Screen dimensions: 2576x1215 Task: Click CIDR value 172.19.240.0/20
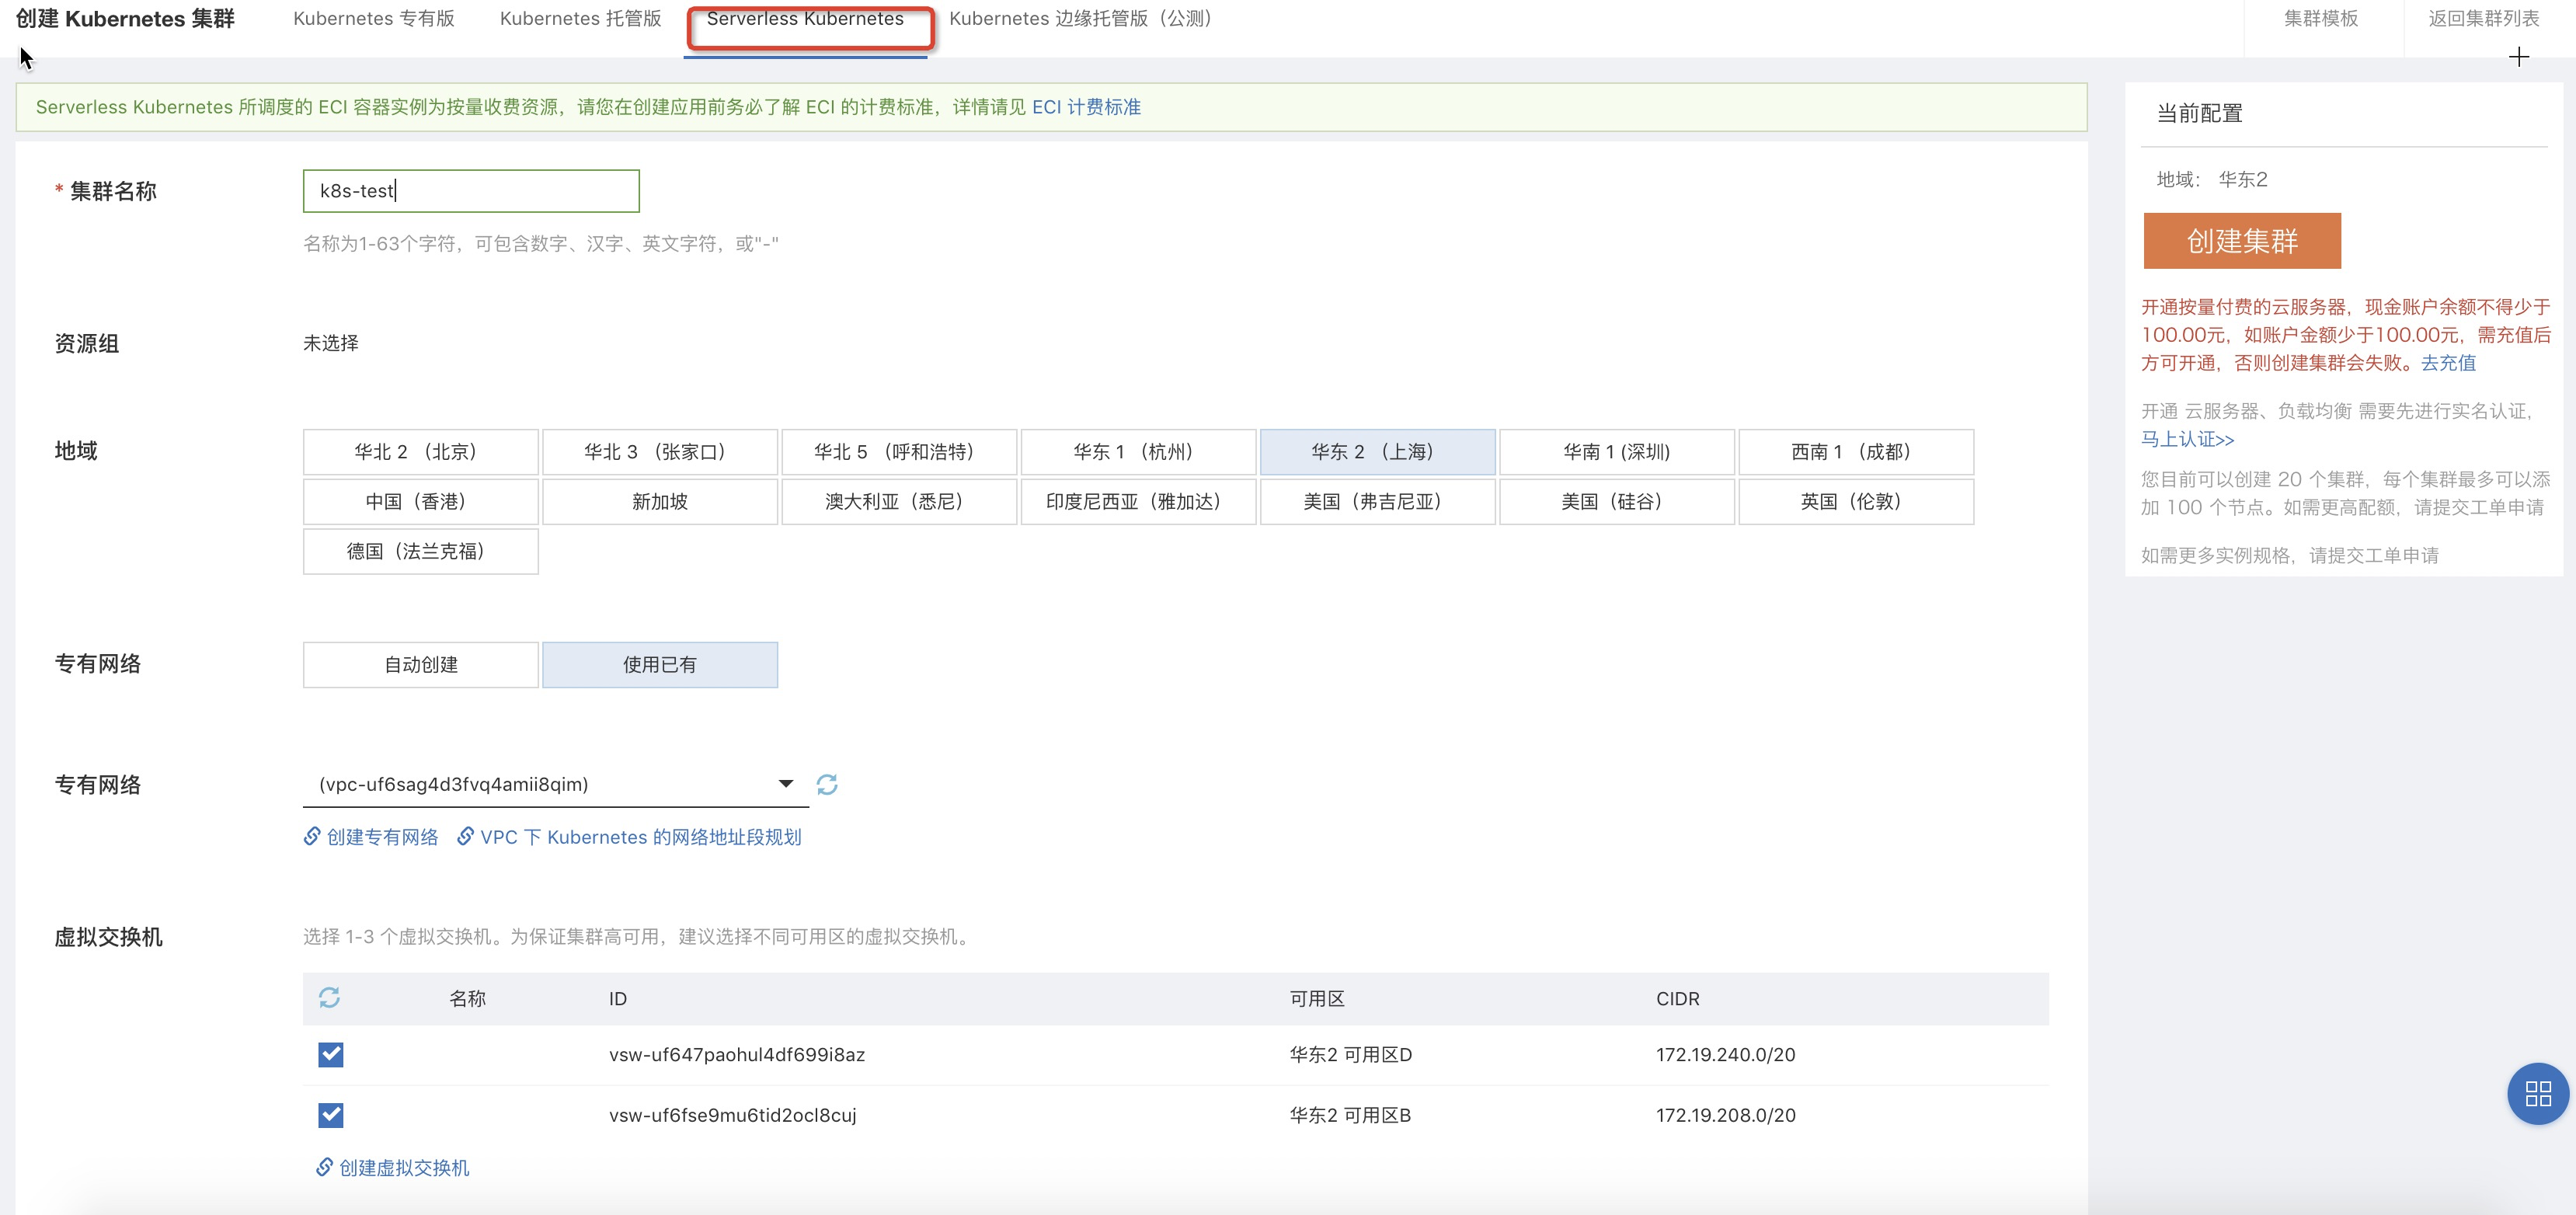[1725, 1055]
